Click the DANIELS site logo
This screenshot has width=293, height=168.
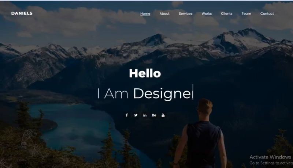(22, 13)
